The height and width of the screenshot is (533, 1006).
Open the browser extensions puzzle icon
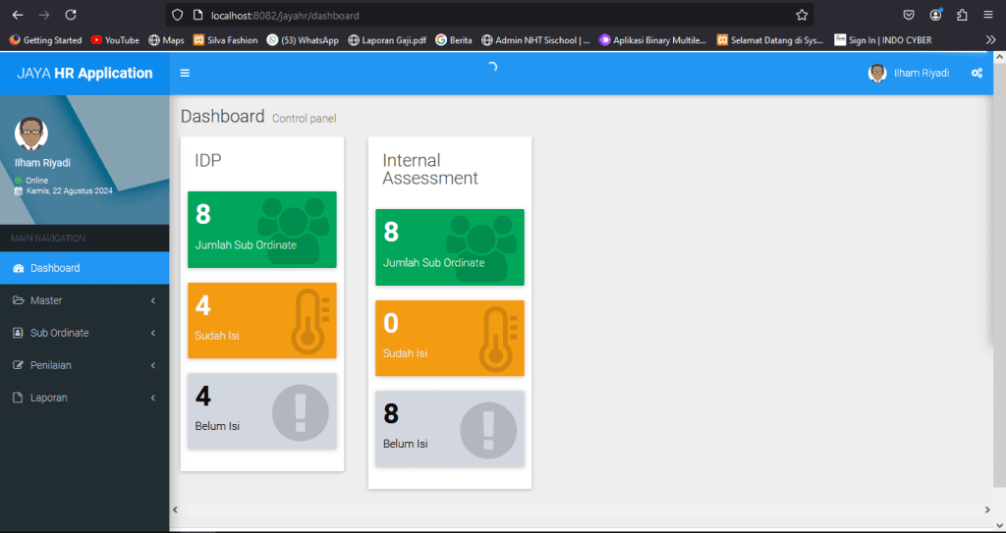pos(962,15)
